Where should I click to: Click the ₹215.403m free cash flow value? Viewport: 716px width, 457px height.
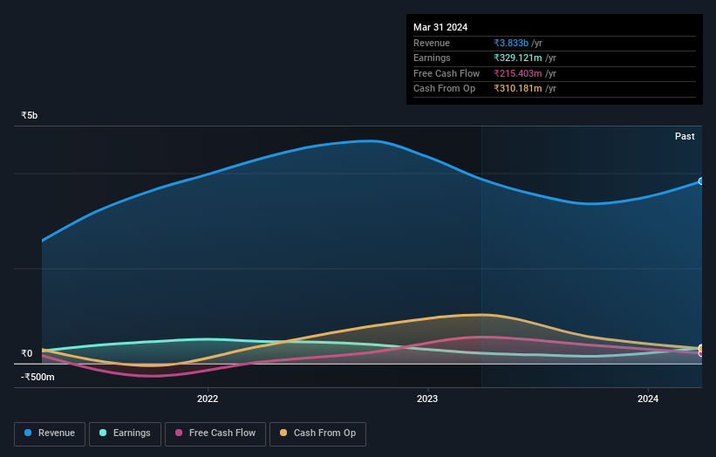(518, 73)
